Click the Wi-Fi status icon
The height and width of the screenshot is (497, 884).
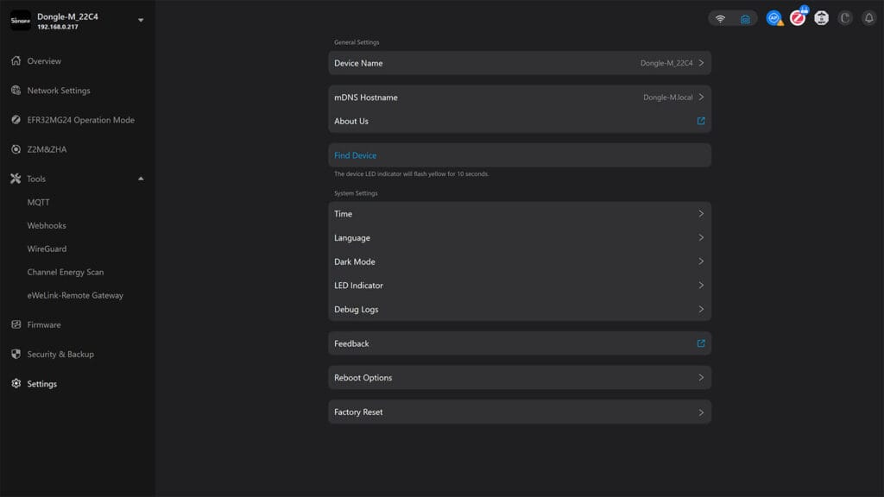coord(721,17)
